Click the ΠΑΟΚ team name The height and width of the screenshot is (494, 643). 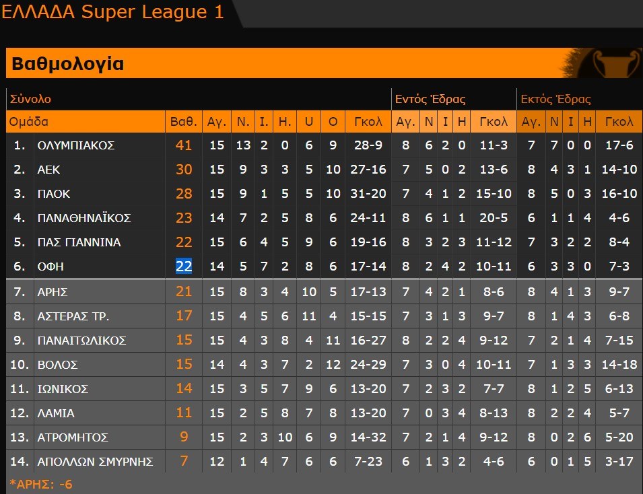pyautogui.click(x=54, y=194)
